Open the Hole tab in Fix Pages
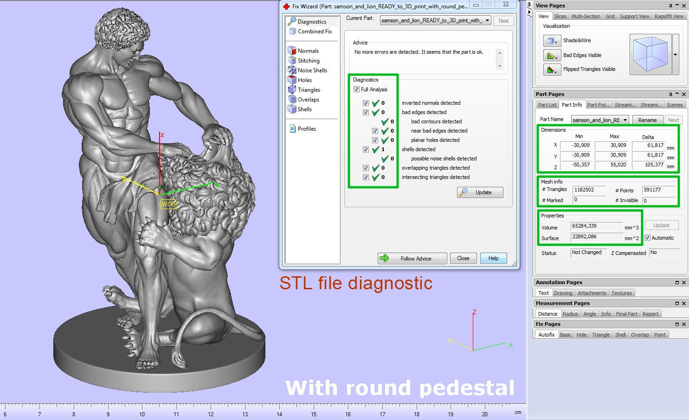Viewport: 689px width, 420px height. tap(581, 335)
